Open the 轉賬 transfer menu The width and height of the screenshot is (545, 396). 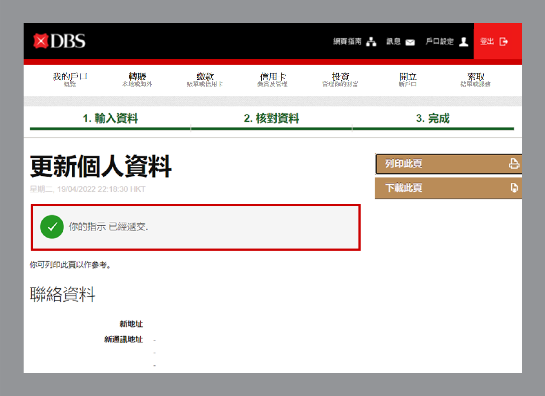pos(137,79)
